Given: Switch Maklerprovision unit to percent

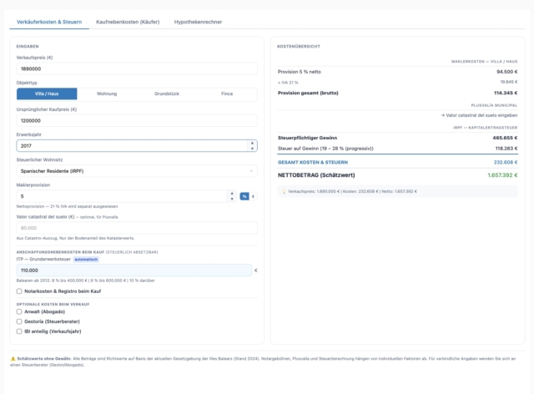Looking at the screenshot, I should (244, 196).
